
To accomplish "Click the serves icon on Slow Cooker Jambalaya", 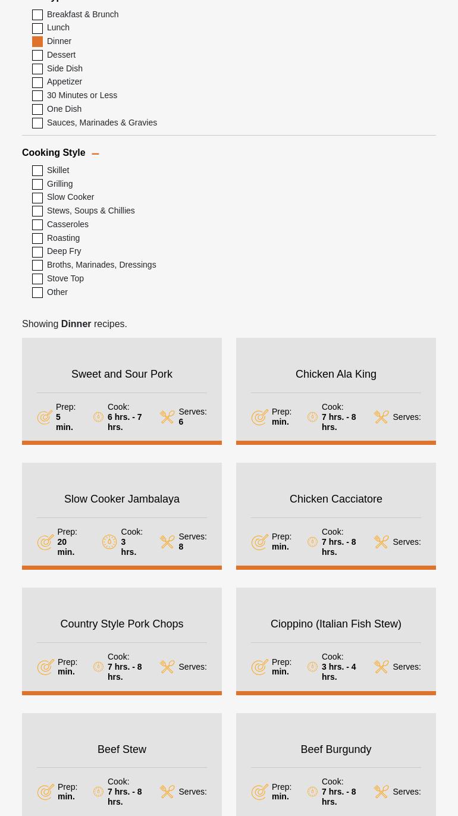I will click(x=167, y=542).
